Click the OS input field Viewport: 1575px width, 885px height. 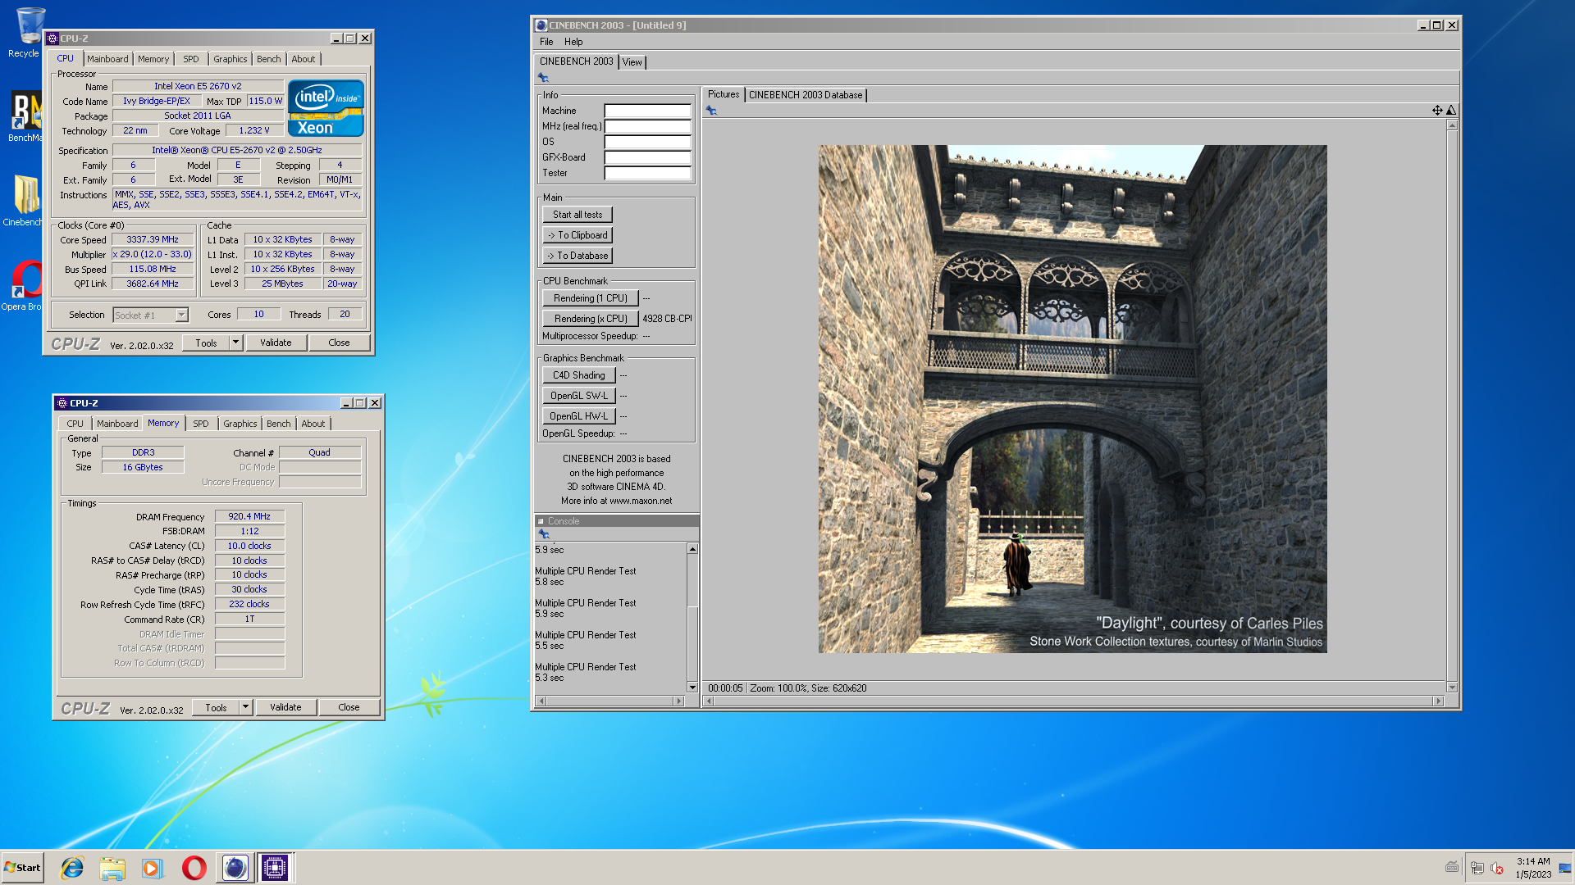tap(648, 142)
